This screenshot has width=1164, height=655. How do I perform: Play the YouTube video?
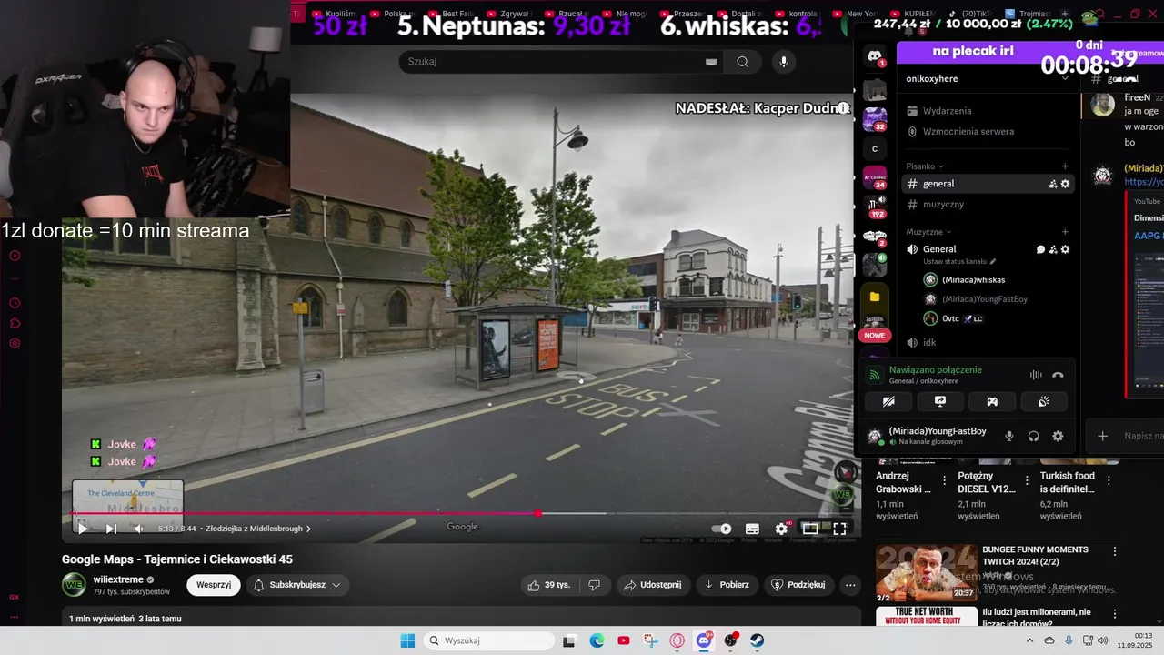pyautogui.click(x=83, y=529)
